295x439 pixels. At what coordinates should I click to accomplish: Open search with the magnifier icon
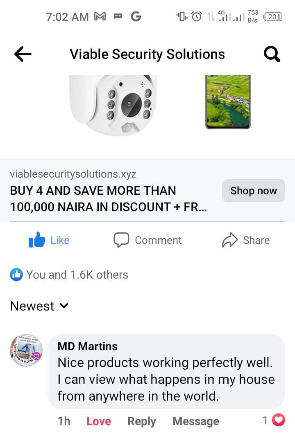coord(272,54)
